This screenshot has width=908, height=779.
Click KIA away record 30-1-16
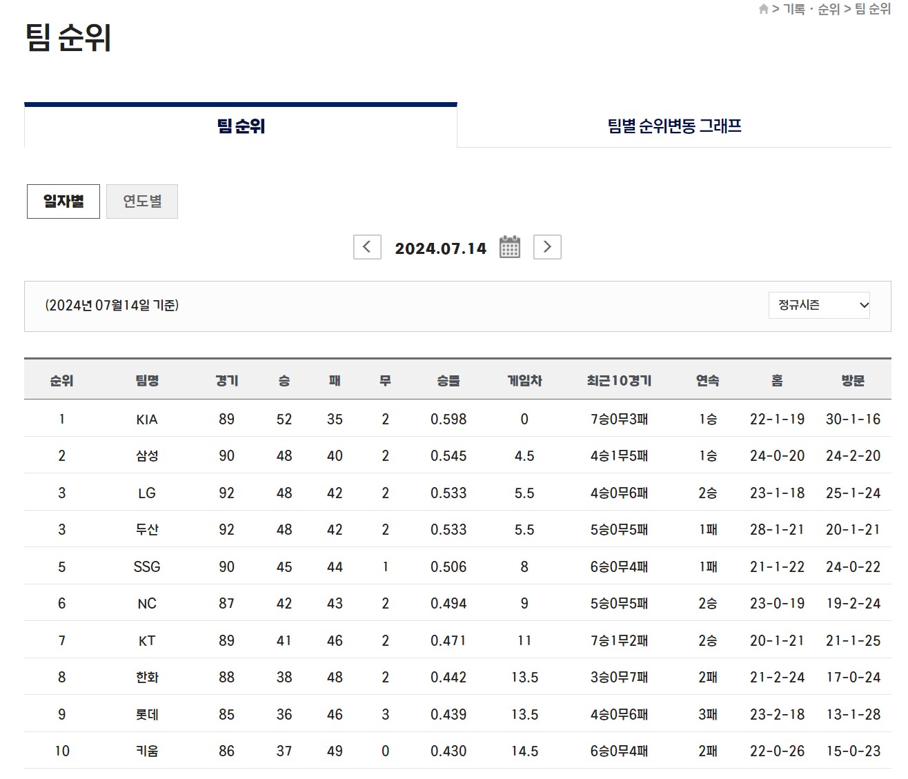pos(853,420)
